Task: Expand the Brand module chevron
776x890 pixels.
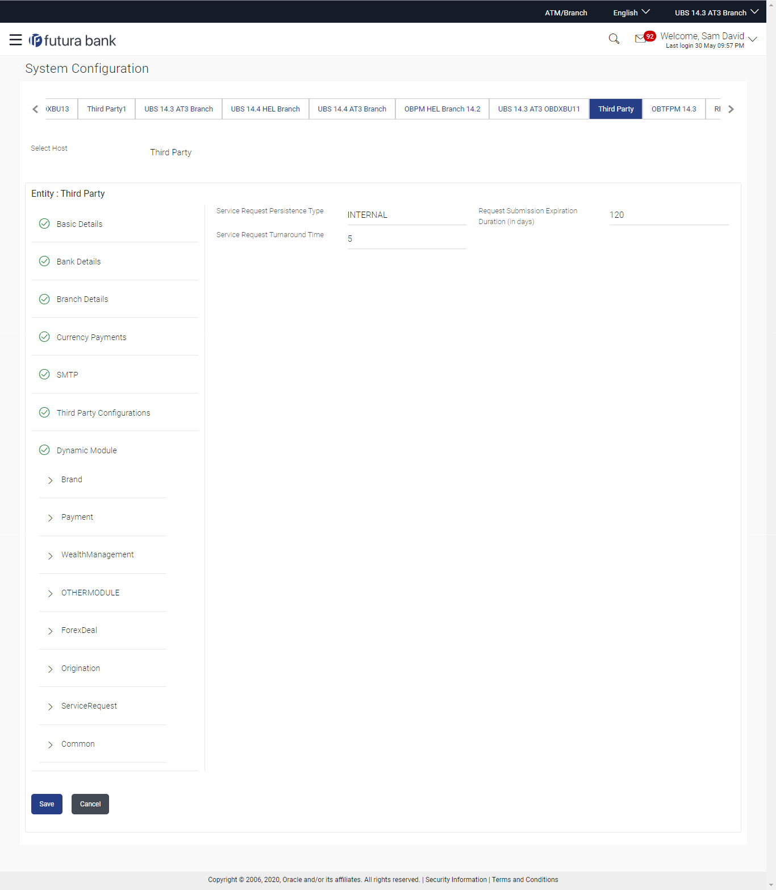Action: pyautogui.click(x=50, y=481)
